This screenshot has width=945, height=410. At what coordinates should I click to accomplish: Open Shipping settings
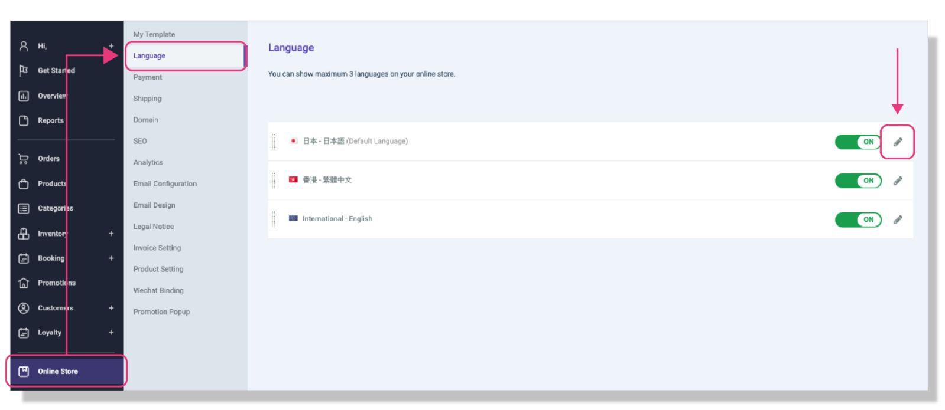pyautogui.click(x=147, y=99)
